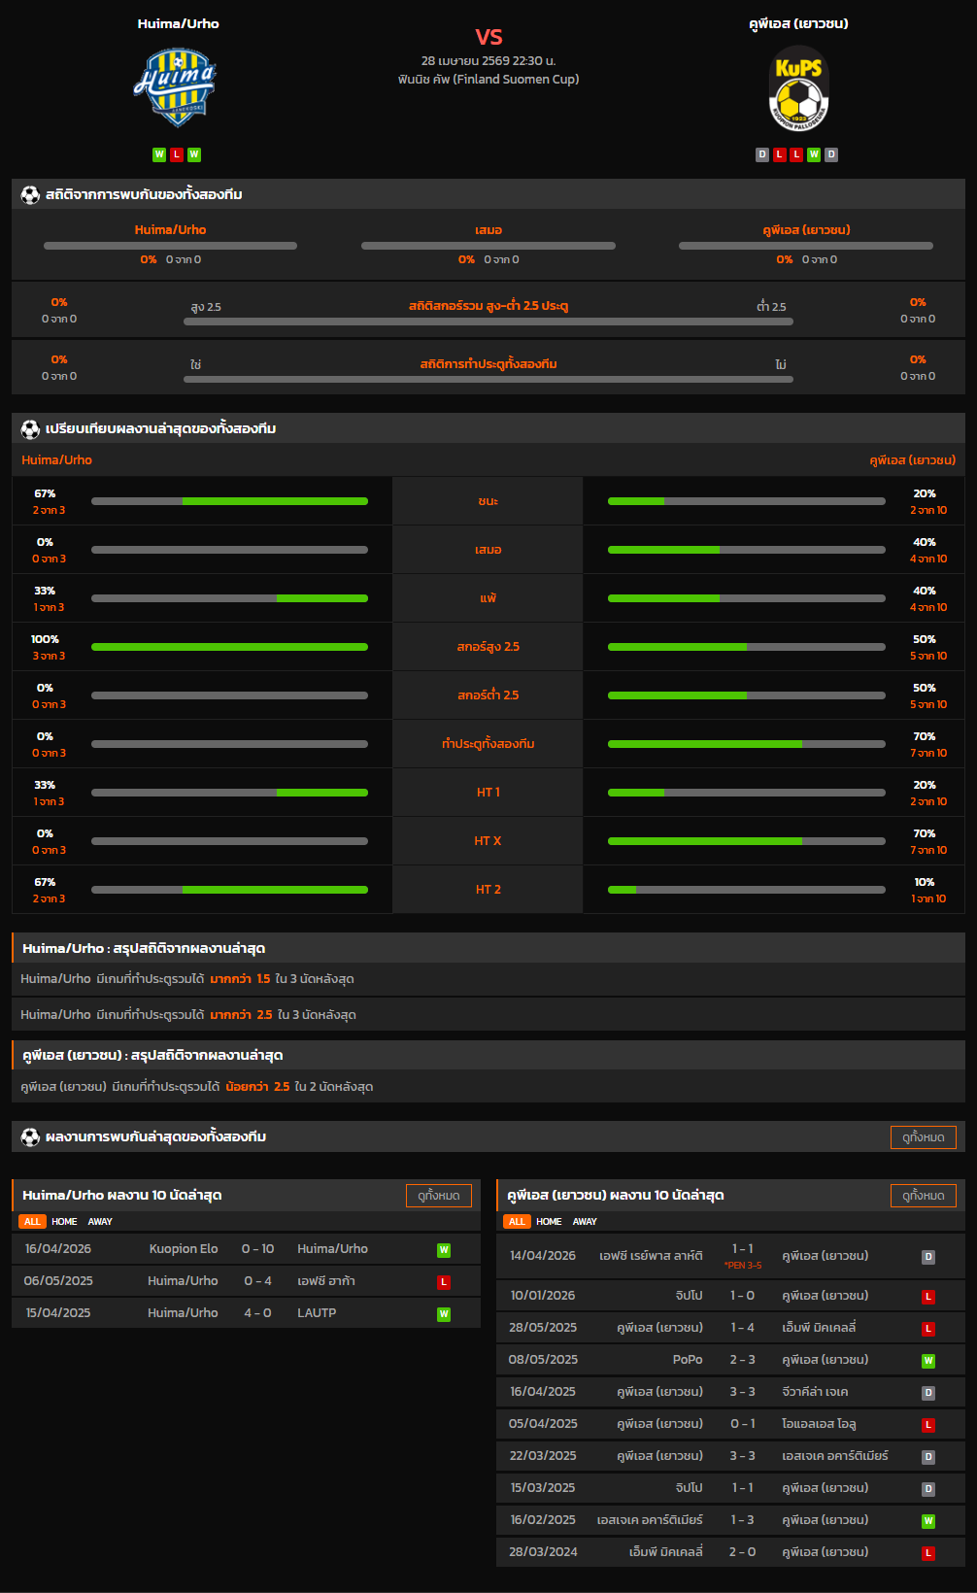Viewport: 977px width, 1593px height.
Task: Click the soccer ball icon beside latest meetings header
Action: point(30,1136)
